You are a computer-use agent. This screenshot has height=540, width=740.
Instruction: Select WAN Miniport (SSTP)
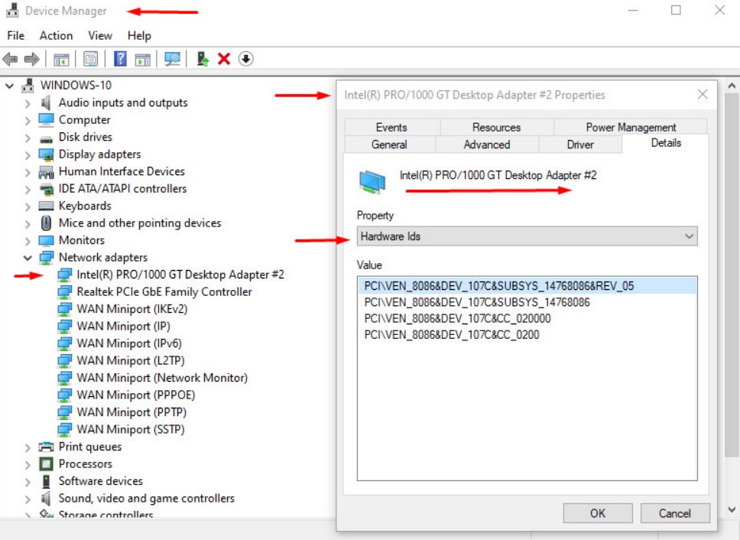[130, 430]
